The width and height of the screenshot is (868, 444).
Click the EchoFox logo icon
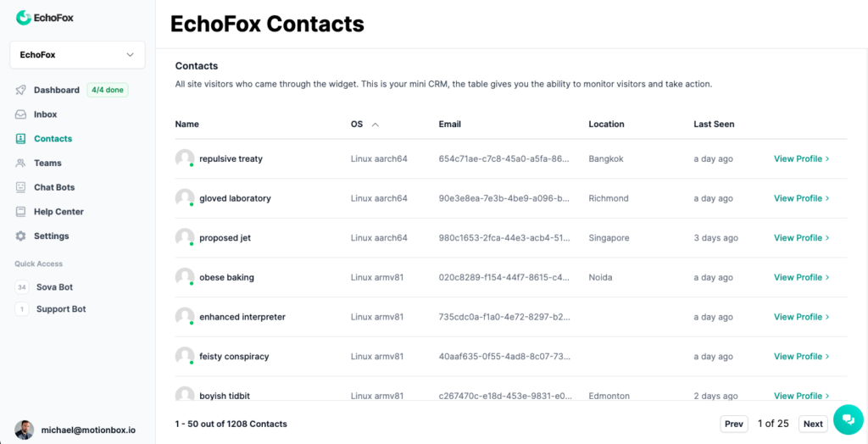coord(23,17)
